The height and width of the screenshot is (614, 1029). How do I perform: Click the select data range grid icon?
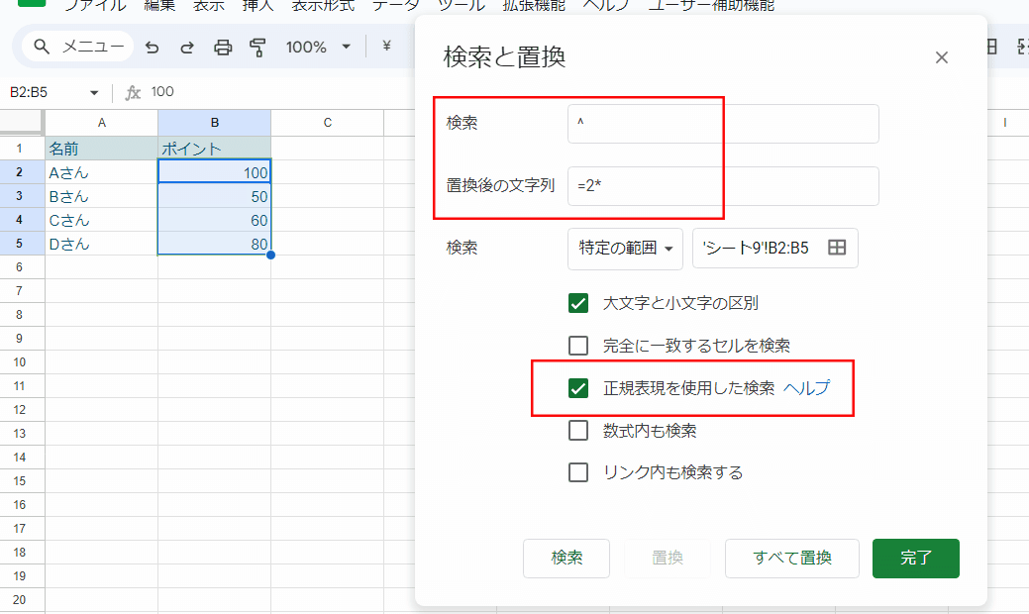837,248
